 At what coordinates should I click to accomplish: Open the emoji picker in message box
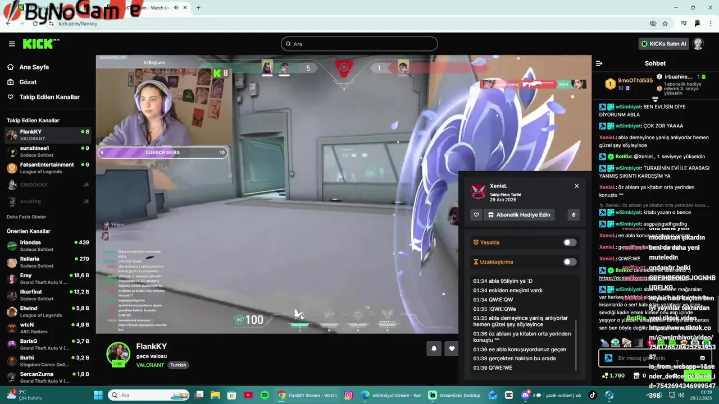click(702, 358)
